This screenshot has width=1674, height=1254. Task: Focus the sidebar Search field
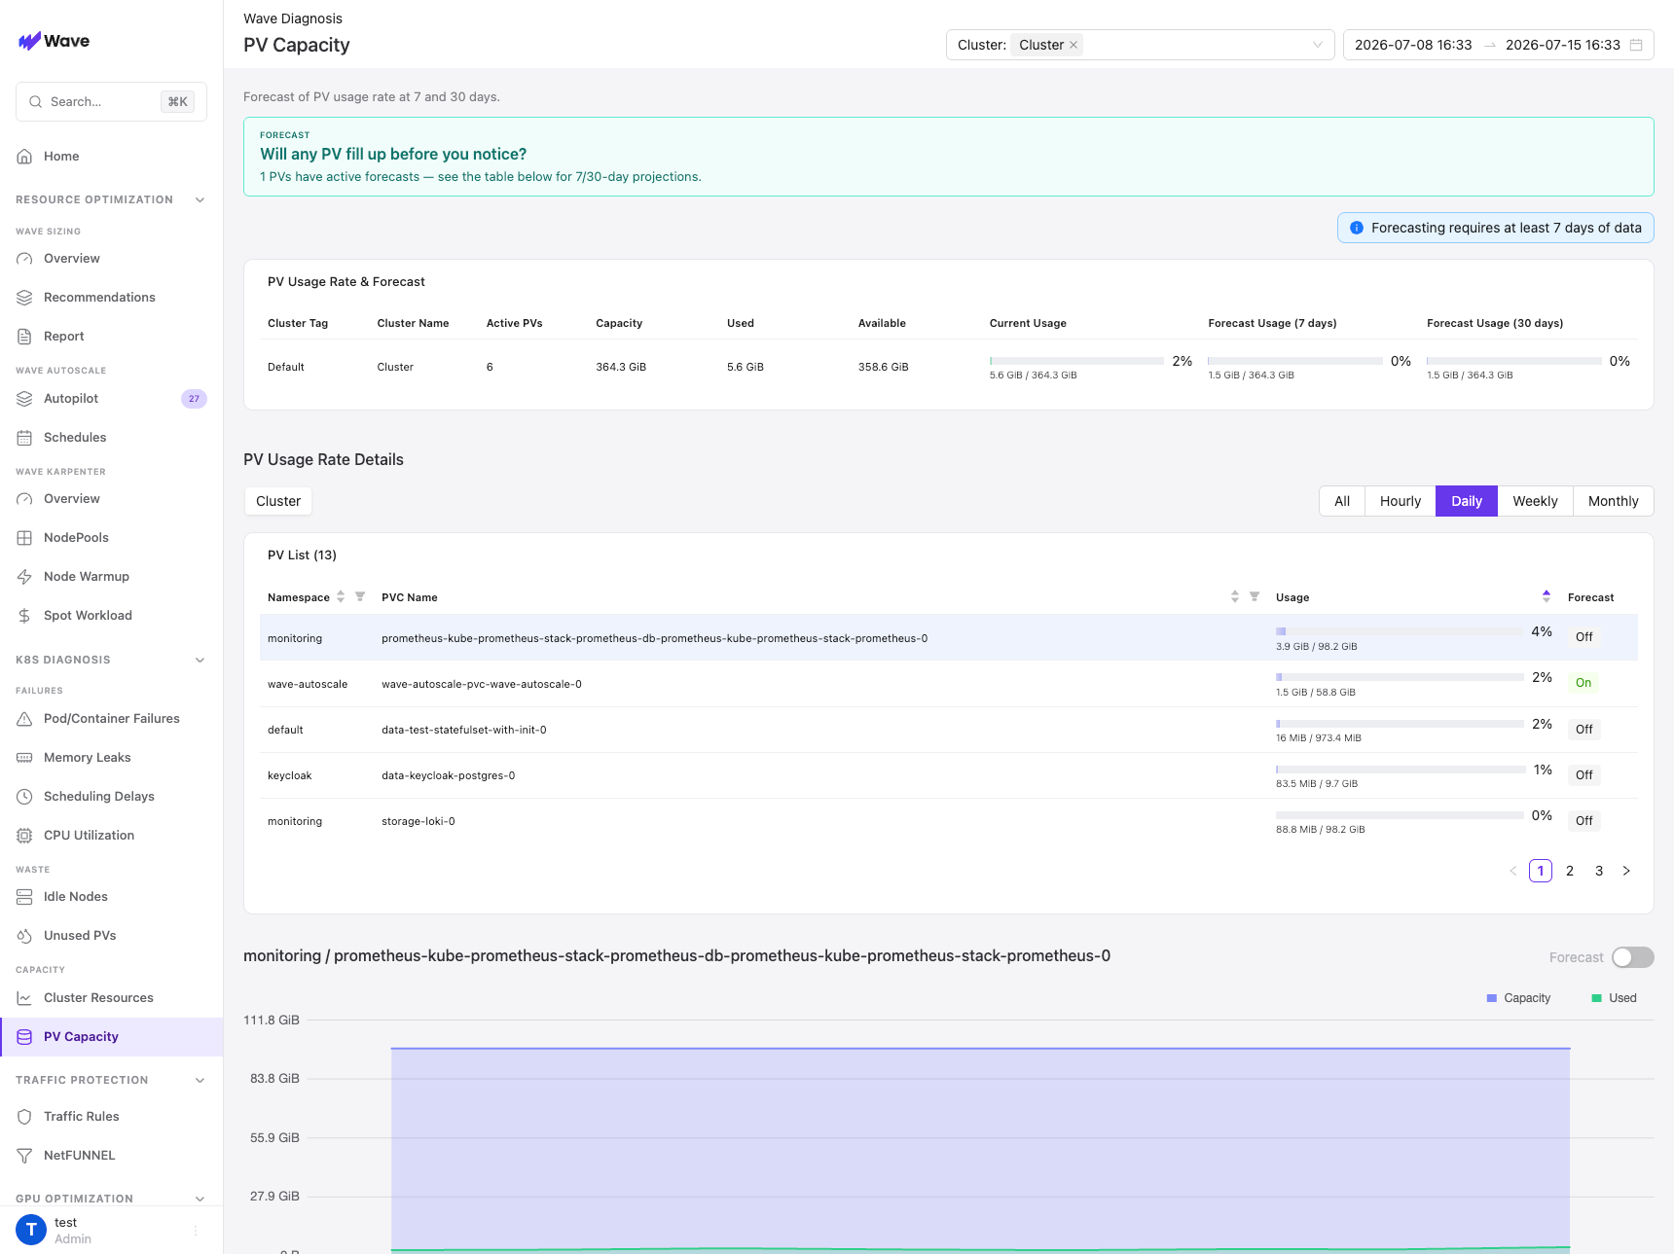pyautogui.click(x=111, y=102)
